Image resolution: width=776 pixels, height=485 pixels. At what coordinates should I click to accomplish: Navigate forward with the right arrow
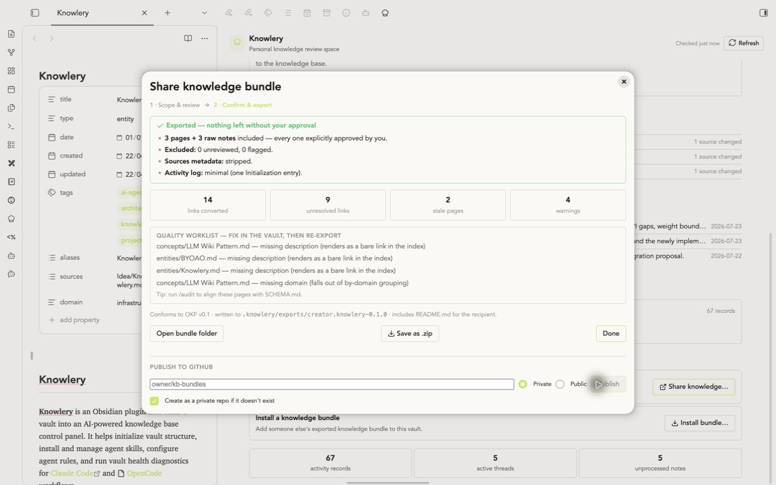coord(52,39)
